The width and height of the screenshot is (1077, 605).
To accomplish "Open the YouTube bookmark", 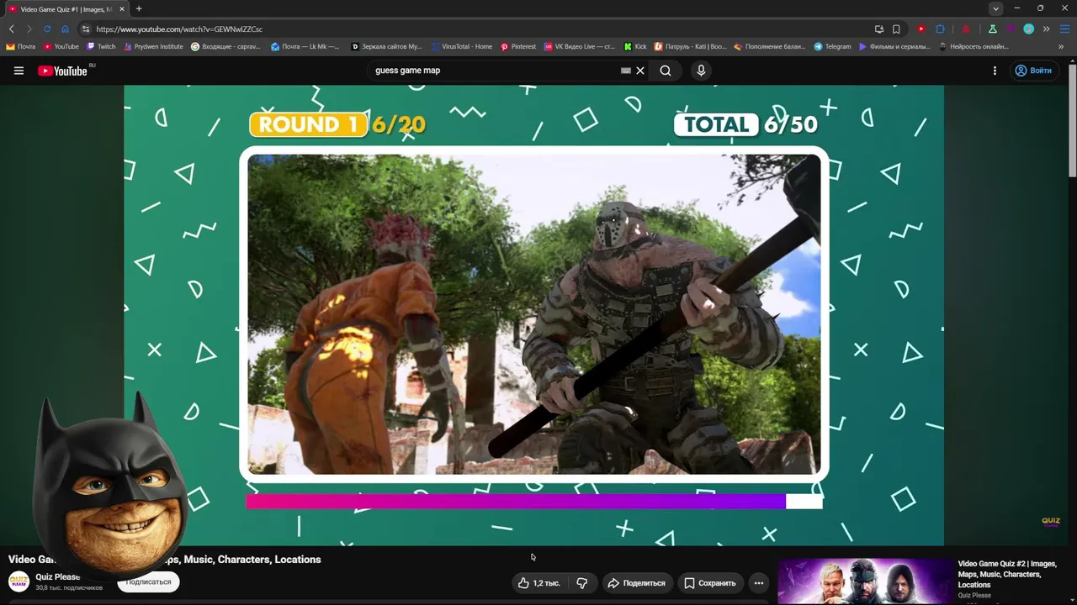I will point(61,46).
